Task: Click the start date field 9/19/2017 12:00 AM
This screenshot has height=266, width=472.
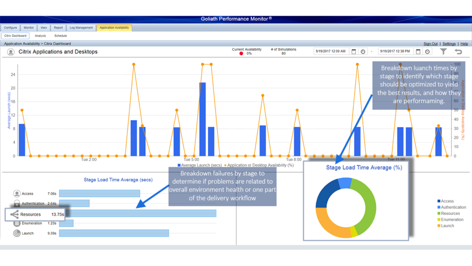Action: [330, 51]
